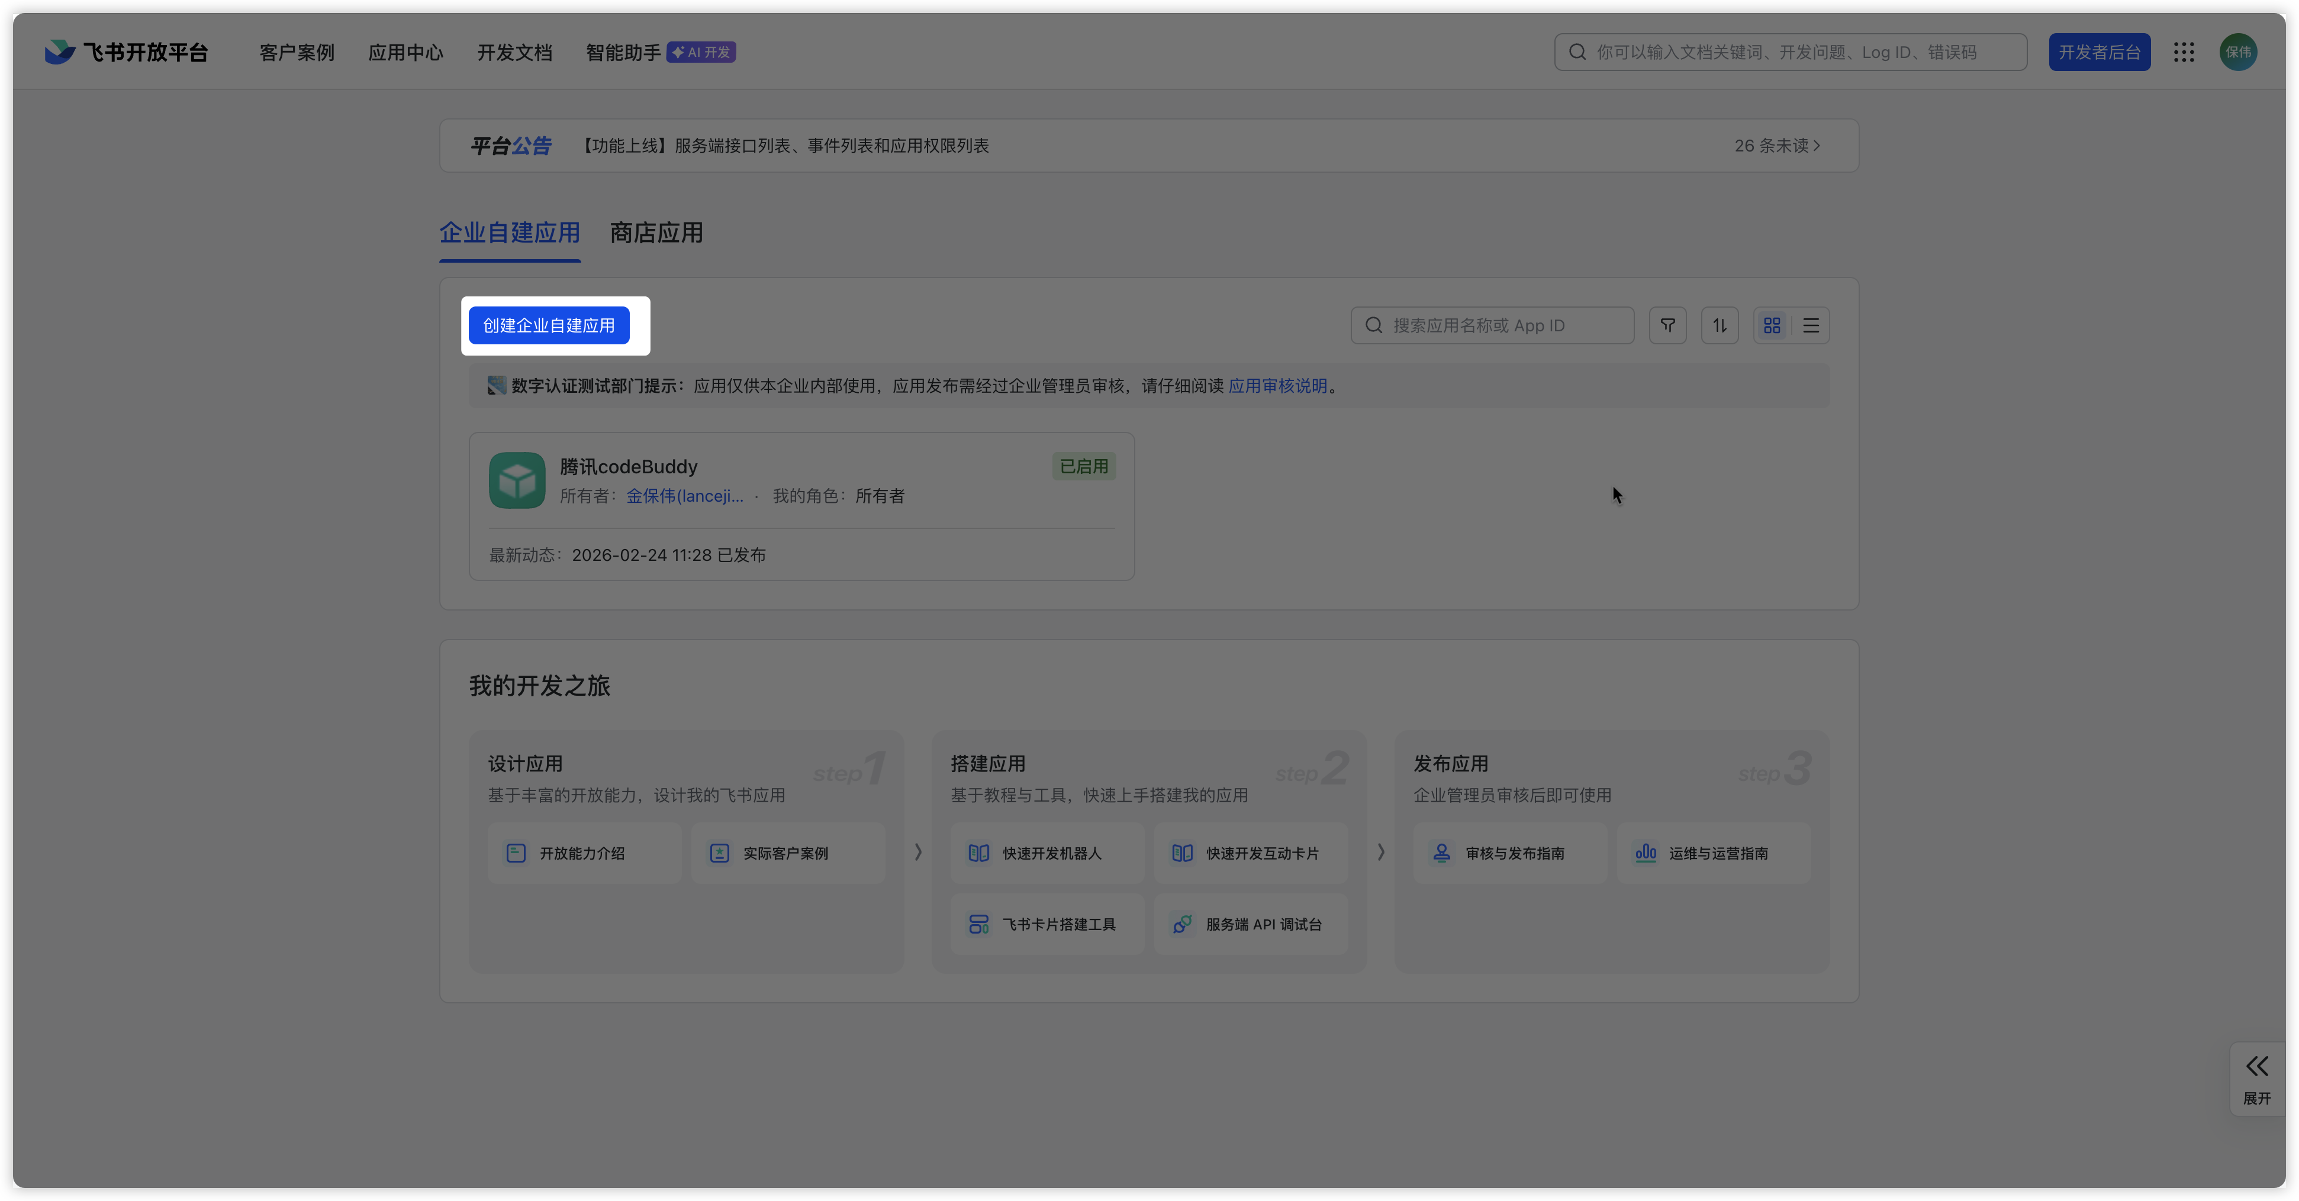Click the filter funnel icon
Screen dimensions: 2299x1201
click(1667, 325)
